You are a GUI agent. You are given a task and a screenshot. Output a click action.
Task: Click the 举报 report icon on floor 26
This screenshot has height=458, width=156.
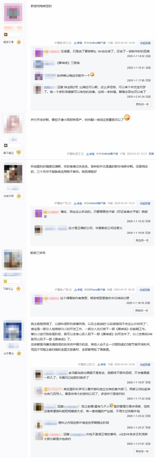75,290
